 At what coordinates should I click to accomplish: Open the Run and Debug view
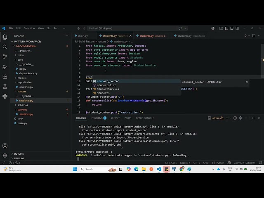pos(5,67)
